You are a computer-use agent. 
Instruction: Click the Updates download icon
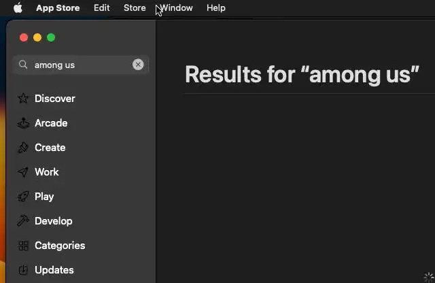pyautogui.click(x=23, y=270)
